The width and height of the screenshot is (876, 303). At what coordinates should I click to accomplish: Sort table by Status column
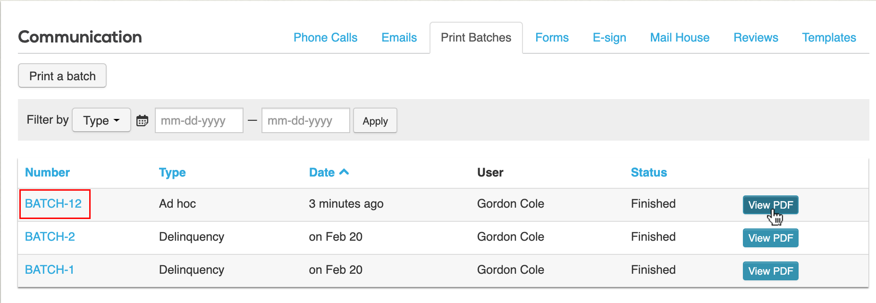(649, 173)
